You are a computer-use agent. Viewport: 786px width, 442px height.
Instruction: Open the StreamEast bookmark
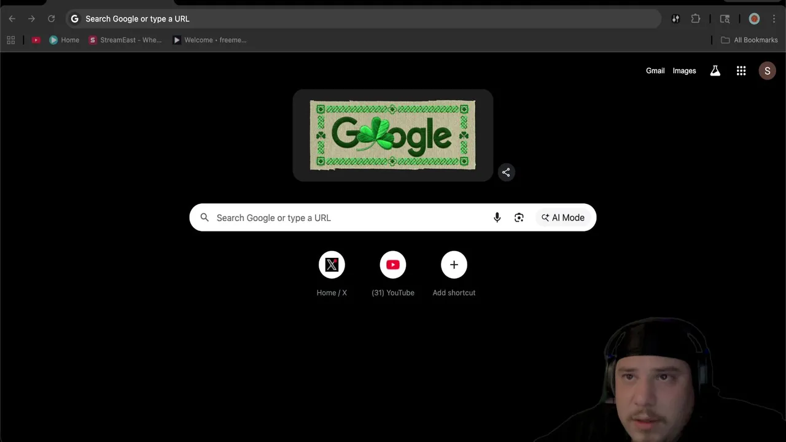pos(125,40)
